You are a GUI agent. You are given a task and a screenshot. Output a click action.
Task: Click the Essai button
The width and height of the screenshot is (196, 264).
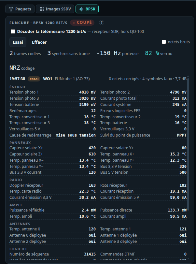click(x=18, y=42)
